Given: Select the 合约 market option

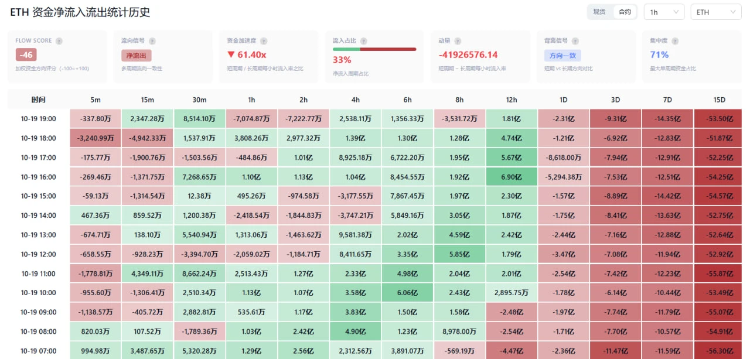Looking at the screenshot, I should point(625,12).
